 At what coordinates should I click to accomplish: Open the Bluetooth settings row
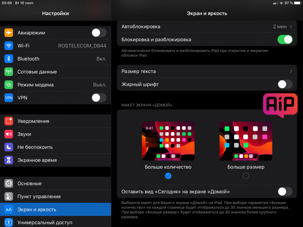click(56, 59)
